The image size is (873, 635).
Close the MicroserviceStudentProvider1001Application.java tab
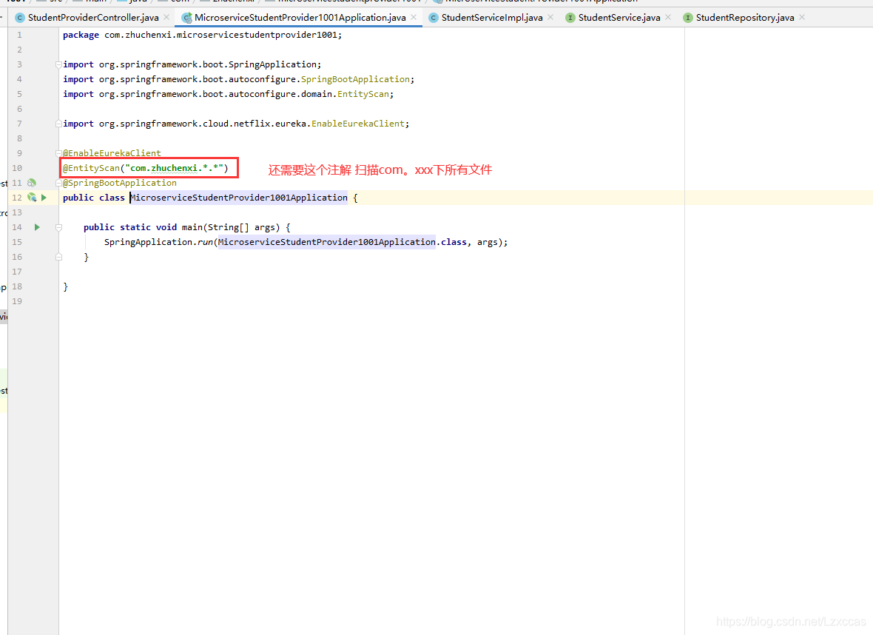(414, 17)
